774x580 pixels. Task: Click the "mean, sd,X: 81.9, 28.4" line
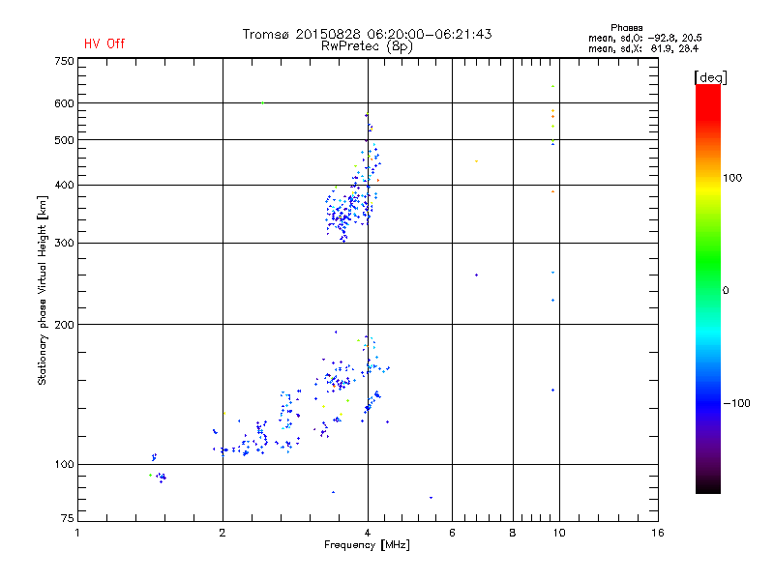[643, 48]
